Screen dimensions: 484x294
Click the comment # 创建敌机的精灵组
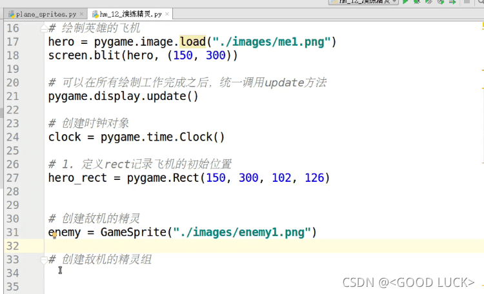coord(100,259)
